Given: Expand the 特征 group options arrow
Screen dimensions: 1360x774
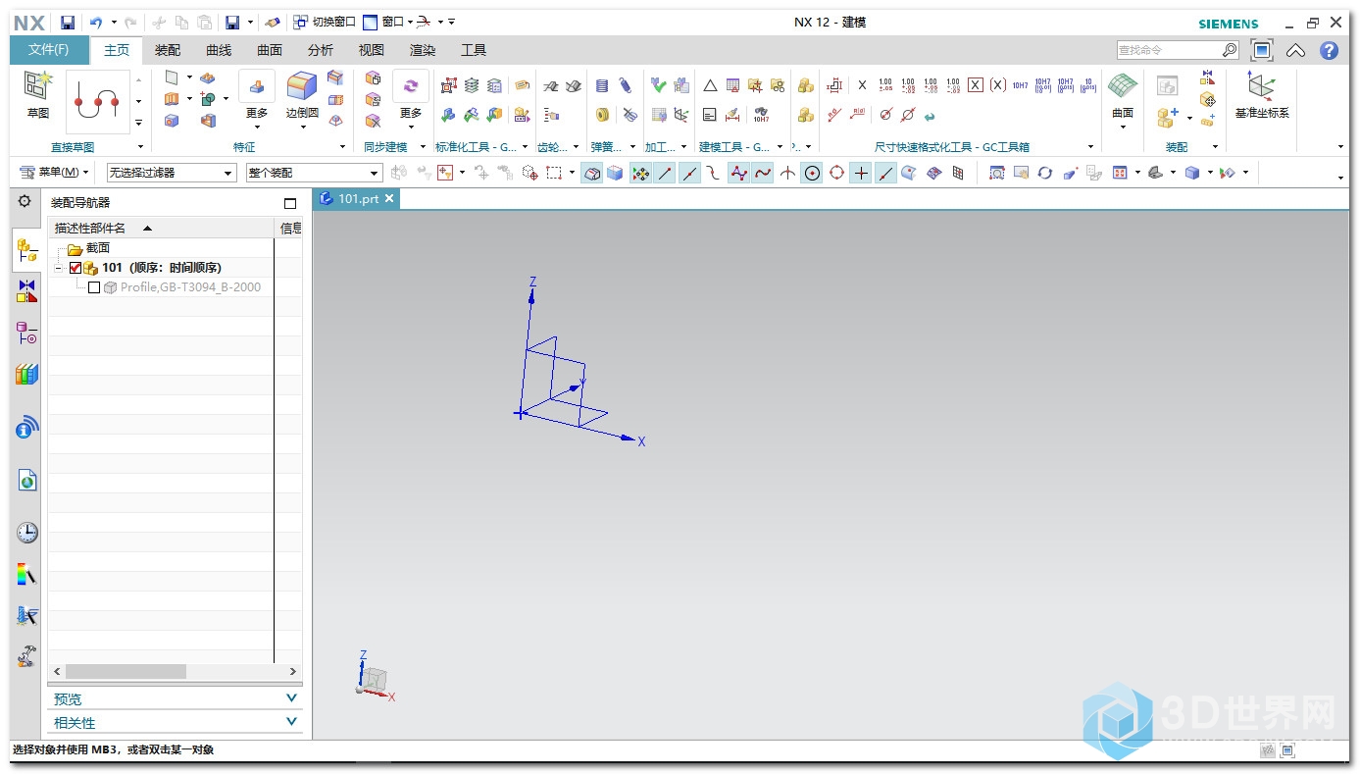Looking at the screenshot, I should coord(342,147).
